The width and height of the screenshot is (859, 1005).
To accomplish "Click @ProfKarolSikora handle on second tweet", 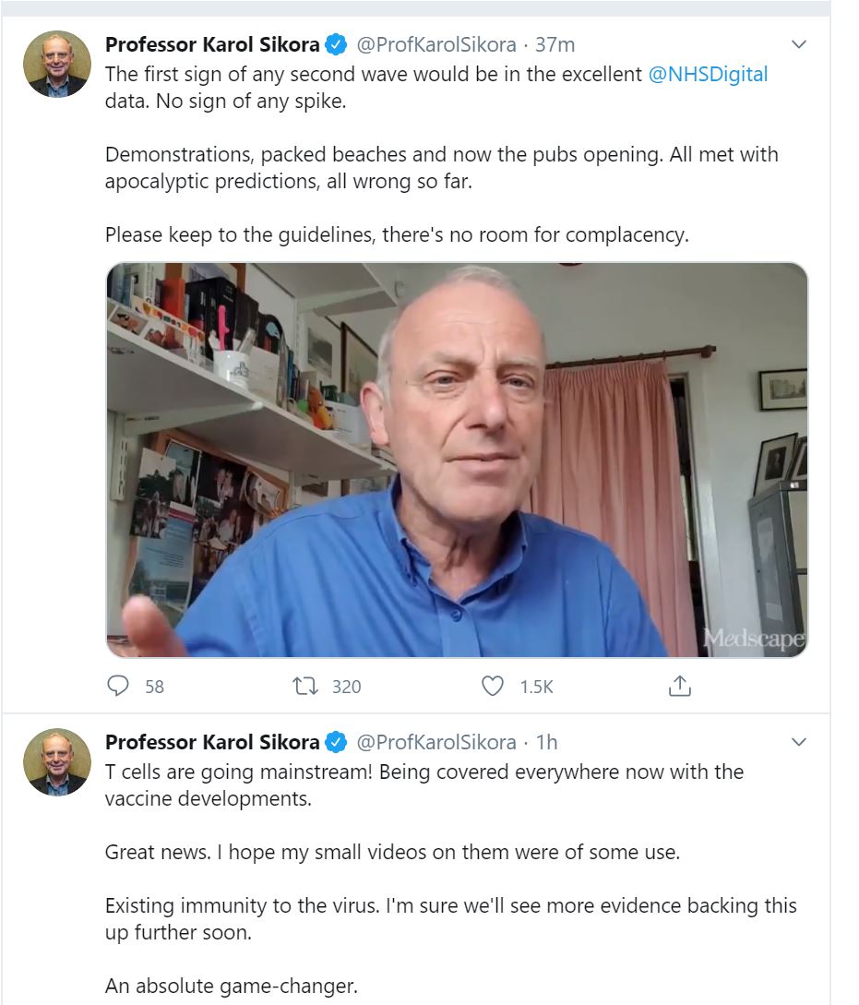I will [x=436, y=742].
